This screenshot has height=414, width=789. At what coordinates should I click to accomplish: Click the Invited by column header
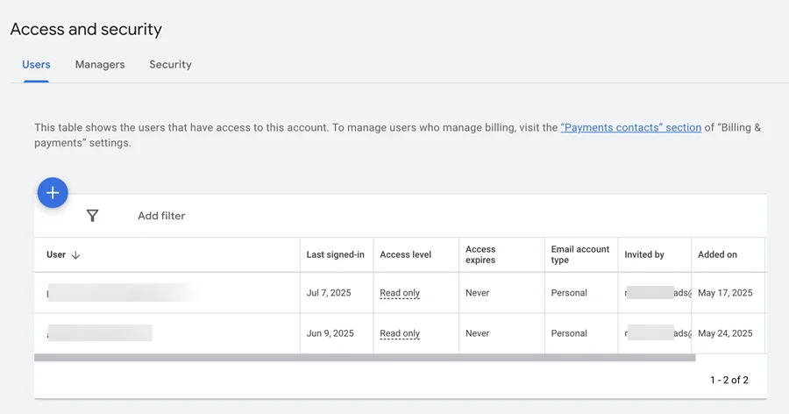tap(644, 255)
